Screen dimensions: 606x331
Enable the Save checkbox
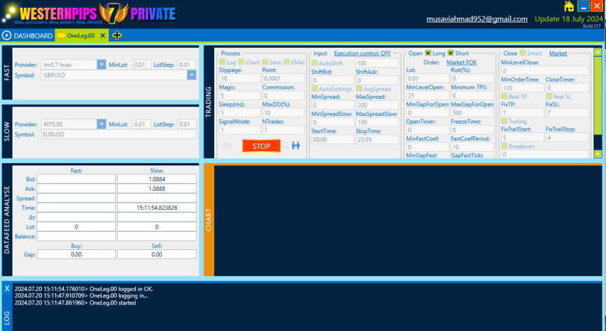265,62
